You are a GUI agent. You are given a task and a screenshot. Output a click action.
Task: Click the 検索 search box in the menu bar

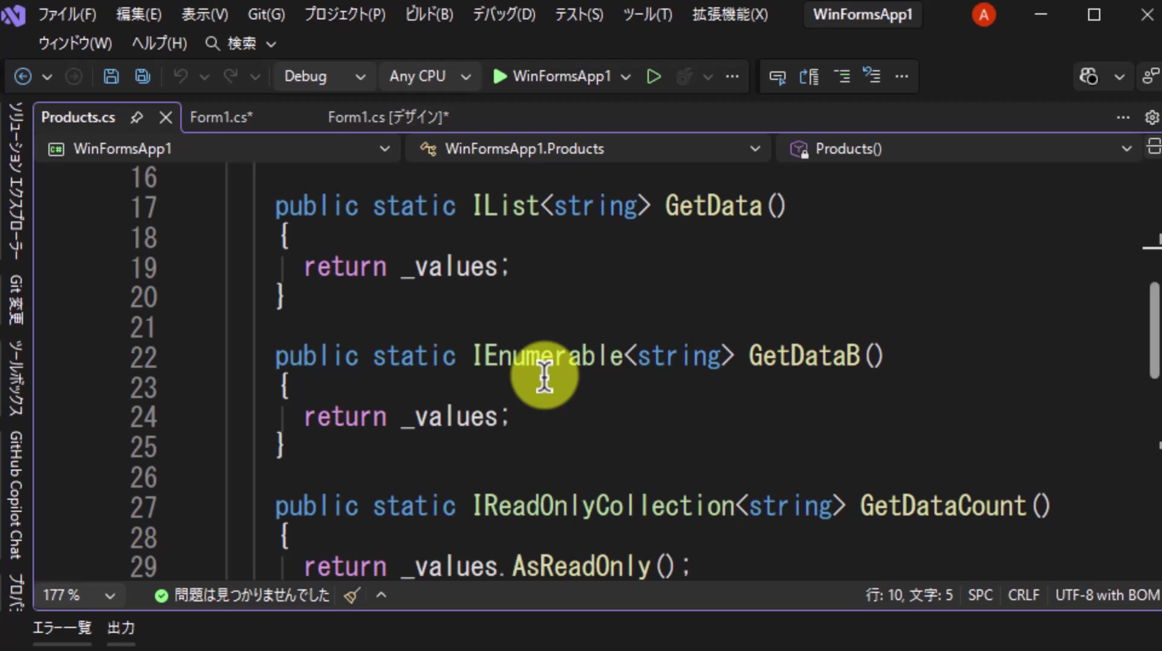241,44
